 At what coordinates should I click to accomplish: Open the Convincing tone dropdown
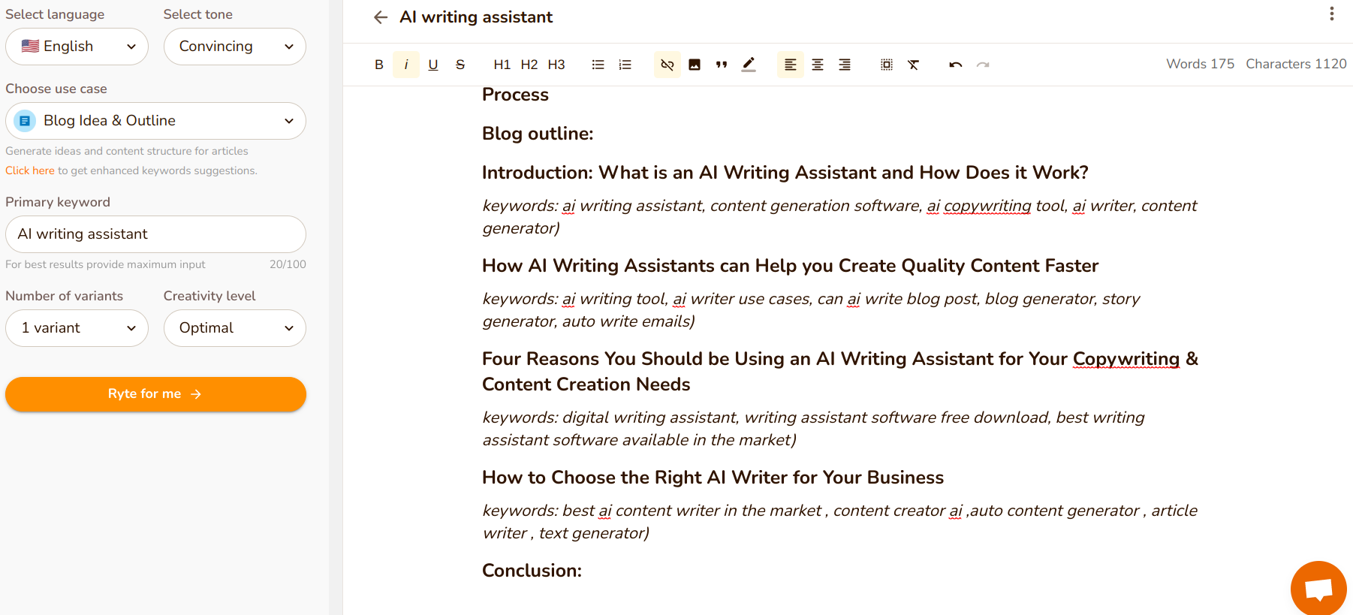tap(235, 47)
